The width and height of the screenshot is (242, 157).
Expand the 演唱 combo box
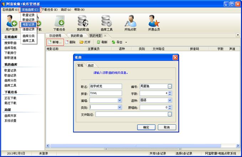coord(120,101)
